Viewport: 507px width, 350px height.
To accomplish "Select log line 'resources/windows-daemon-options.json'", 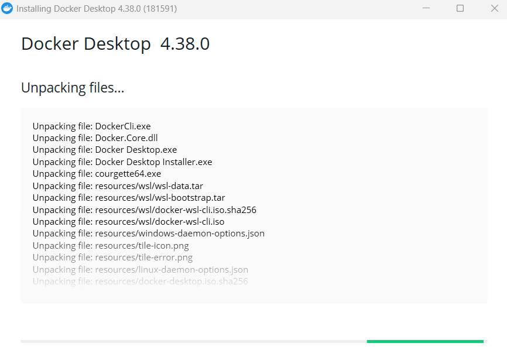I will pyautogui.click(x=149, y=234).
